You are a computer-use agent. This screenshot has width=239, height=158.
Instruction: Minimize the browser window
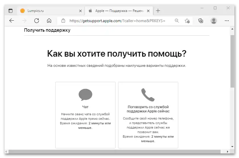202,8
